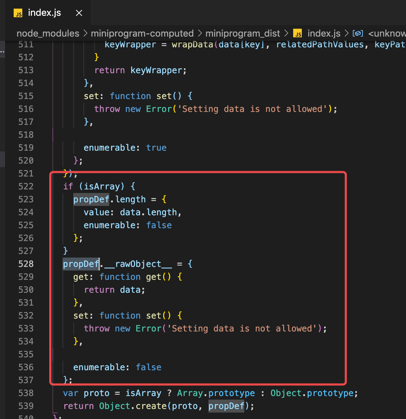Click the enumerable: true value on line 519
This screenshot has height=419, width=406.
point(156,147)
